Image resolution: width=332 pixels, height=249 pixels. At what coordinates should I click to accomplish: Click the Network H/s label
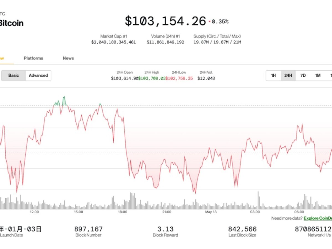click(x=319, y=235)
